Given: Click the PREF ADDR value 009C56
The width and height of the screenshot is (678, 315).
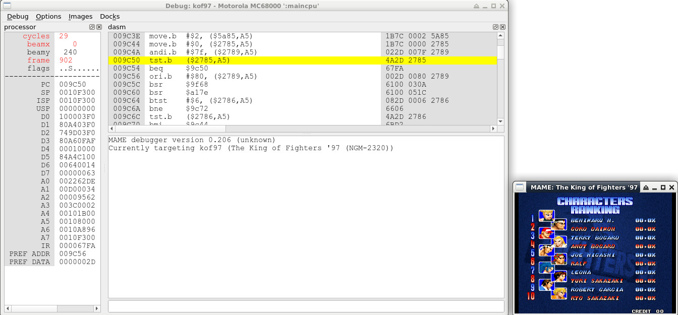Looking at the screenshot, I should (73, 254).
